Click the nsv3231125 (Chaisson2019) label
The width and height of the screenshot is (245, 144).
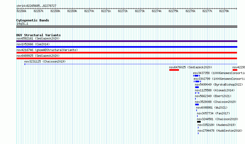[x=45, y=61]
